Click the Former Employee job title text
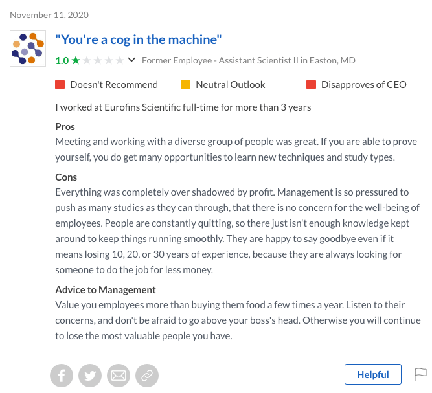The height and width of the screenshot is (393, 432). tap(248, 61)
